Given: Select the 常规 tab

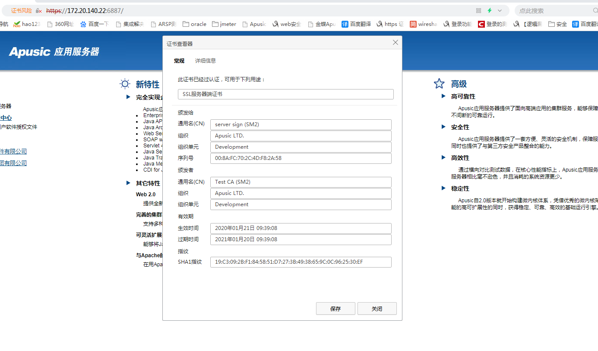Looking at the screenshot, I should [179, 61].
